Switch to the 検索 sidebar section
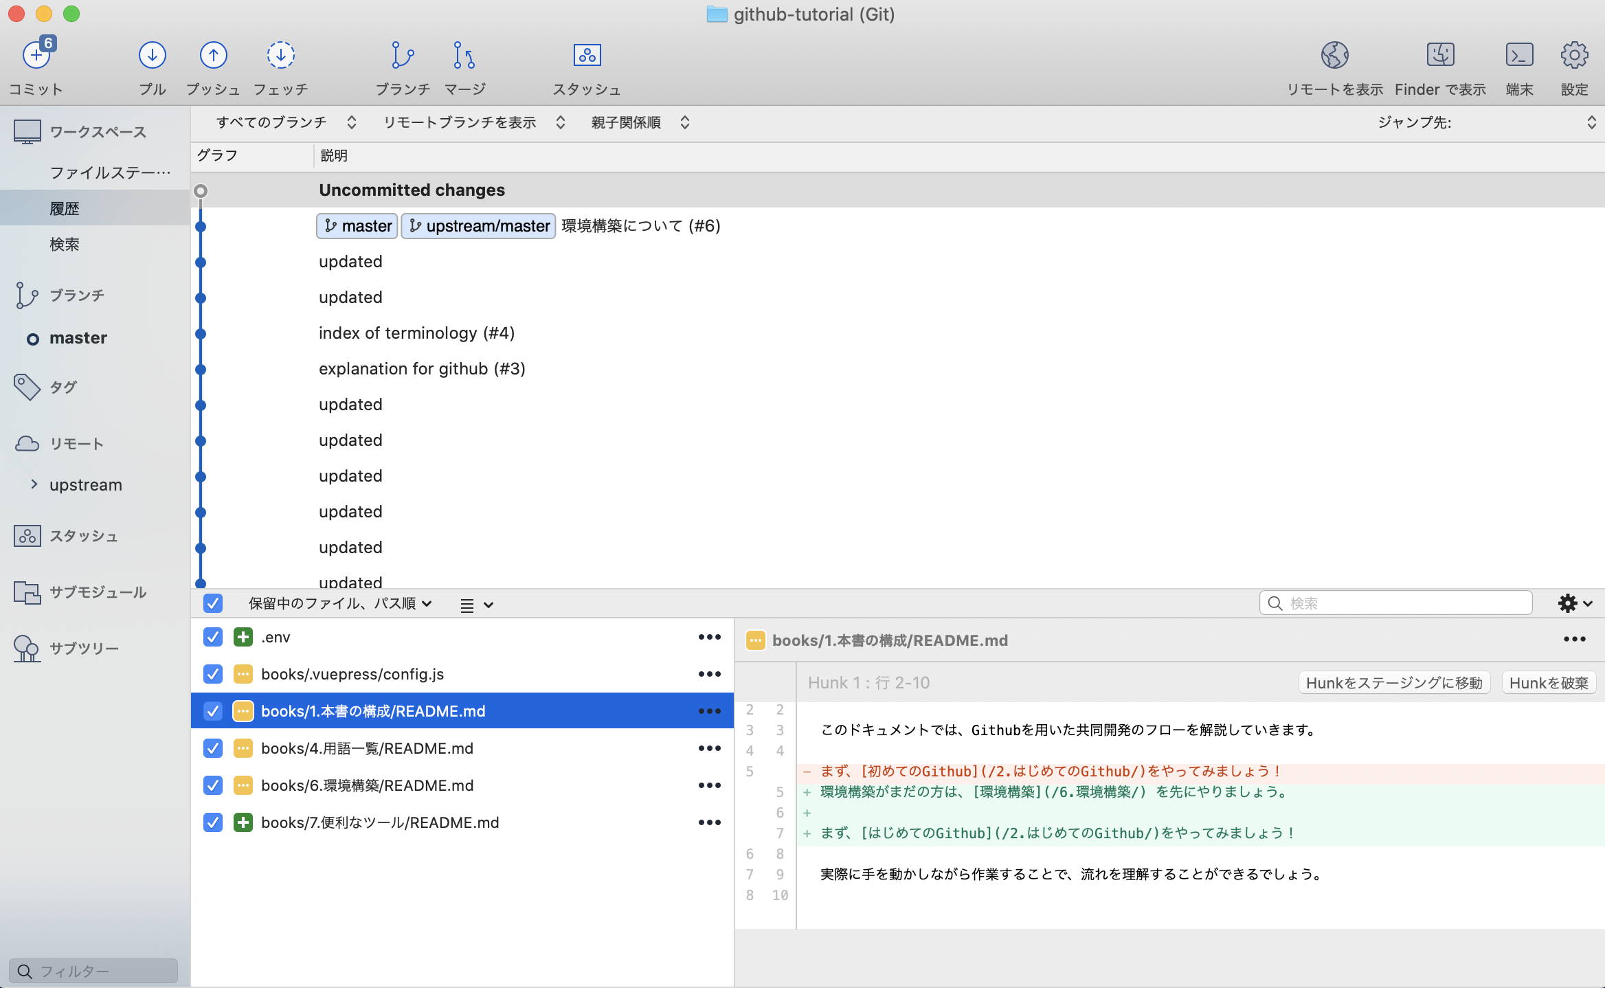 tap(65, 244)
